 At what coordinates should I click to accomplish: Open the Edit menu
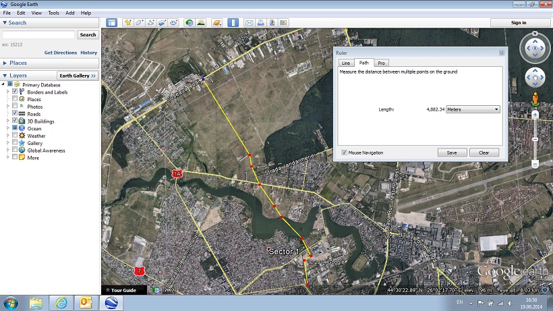[21, 13]
